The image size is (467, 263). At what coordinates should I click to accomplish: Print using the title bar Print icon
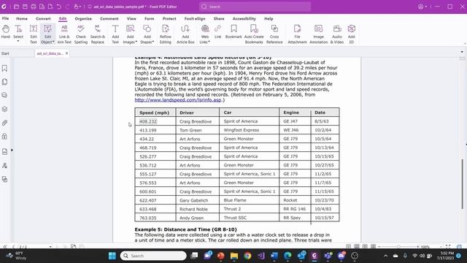[34, 7]
